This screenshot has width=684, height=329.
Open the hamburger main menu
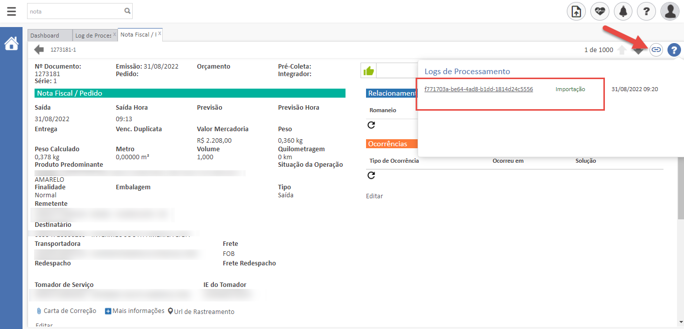11,11
